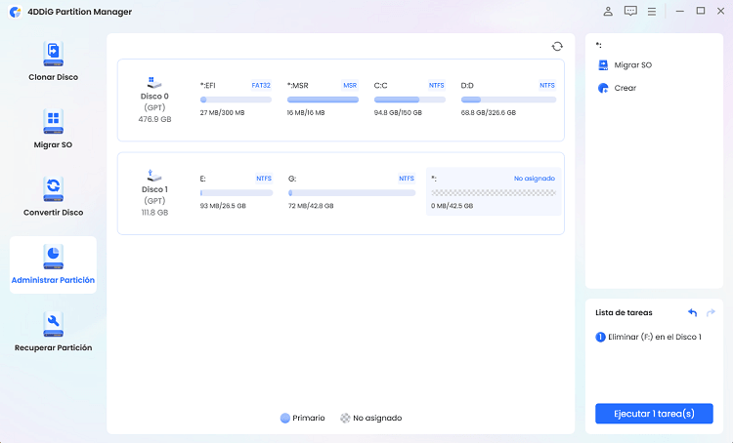Refresh the disk list
733x443 pixels.
tap(557, 46)
